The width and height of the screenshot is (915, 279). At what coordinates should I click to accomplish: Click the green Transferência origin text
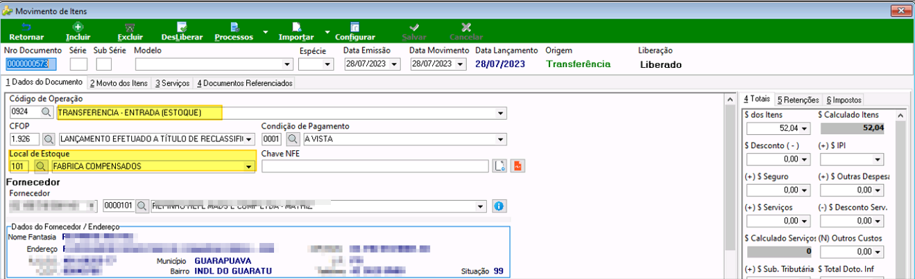(x=579, y=64)
